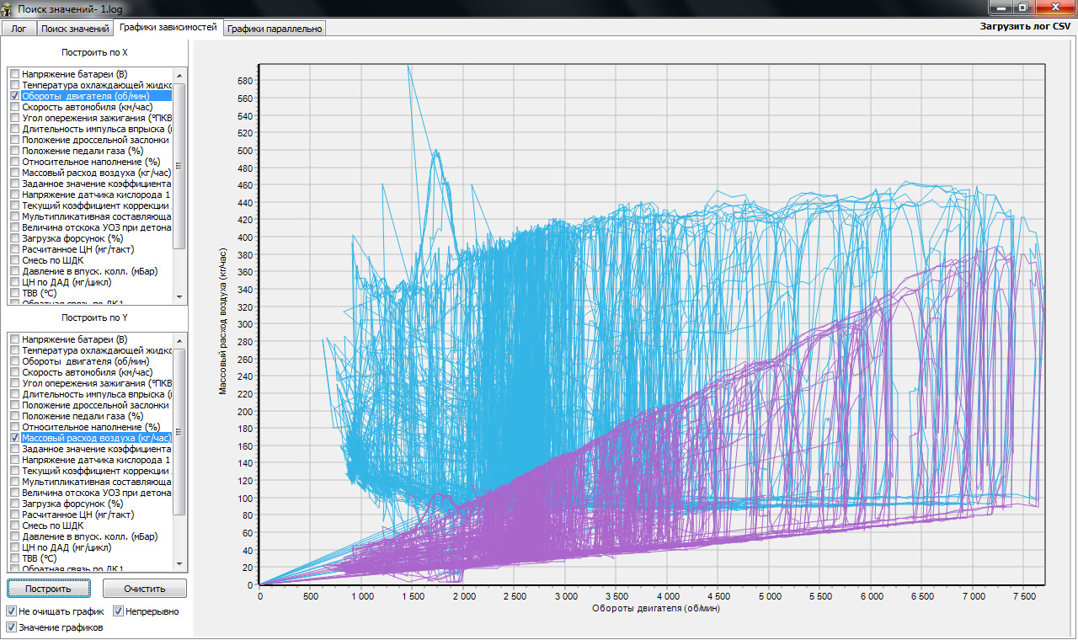Toggle the Не очищать график checkbox
Viewport: 1078px width, 640px height.
(12, 611)
